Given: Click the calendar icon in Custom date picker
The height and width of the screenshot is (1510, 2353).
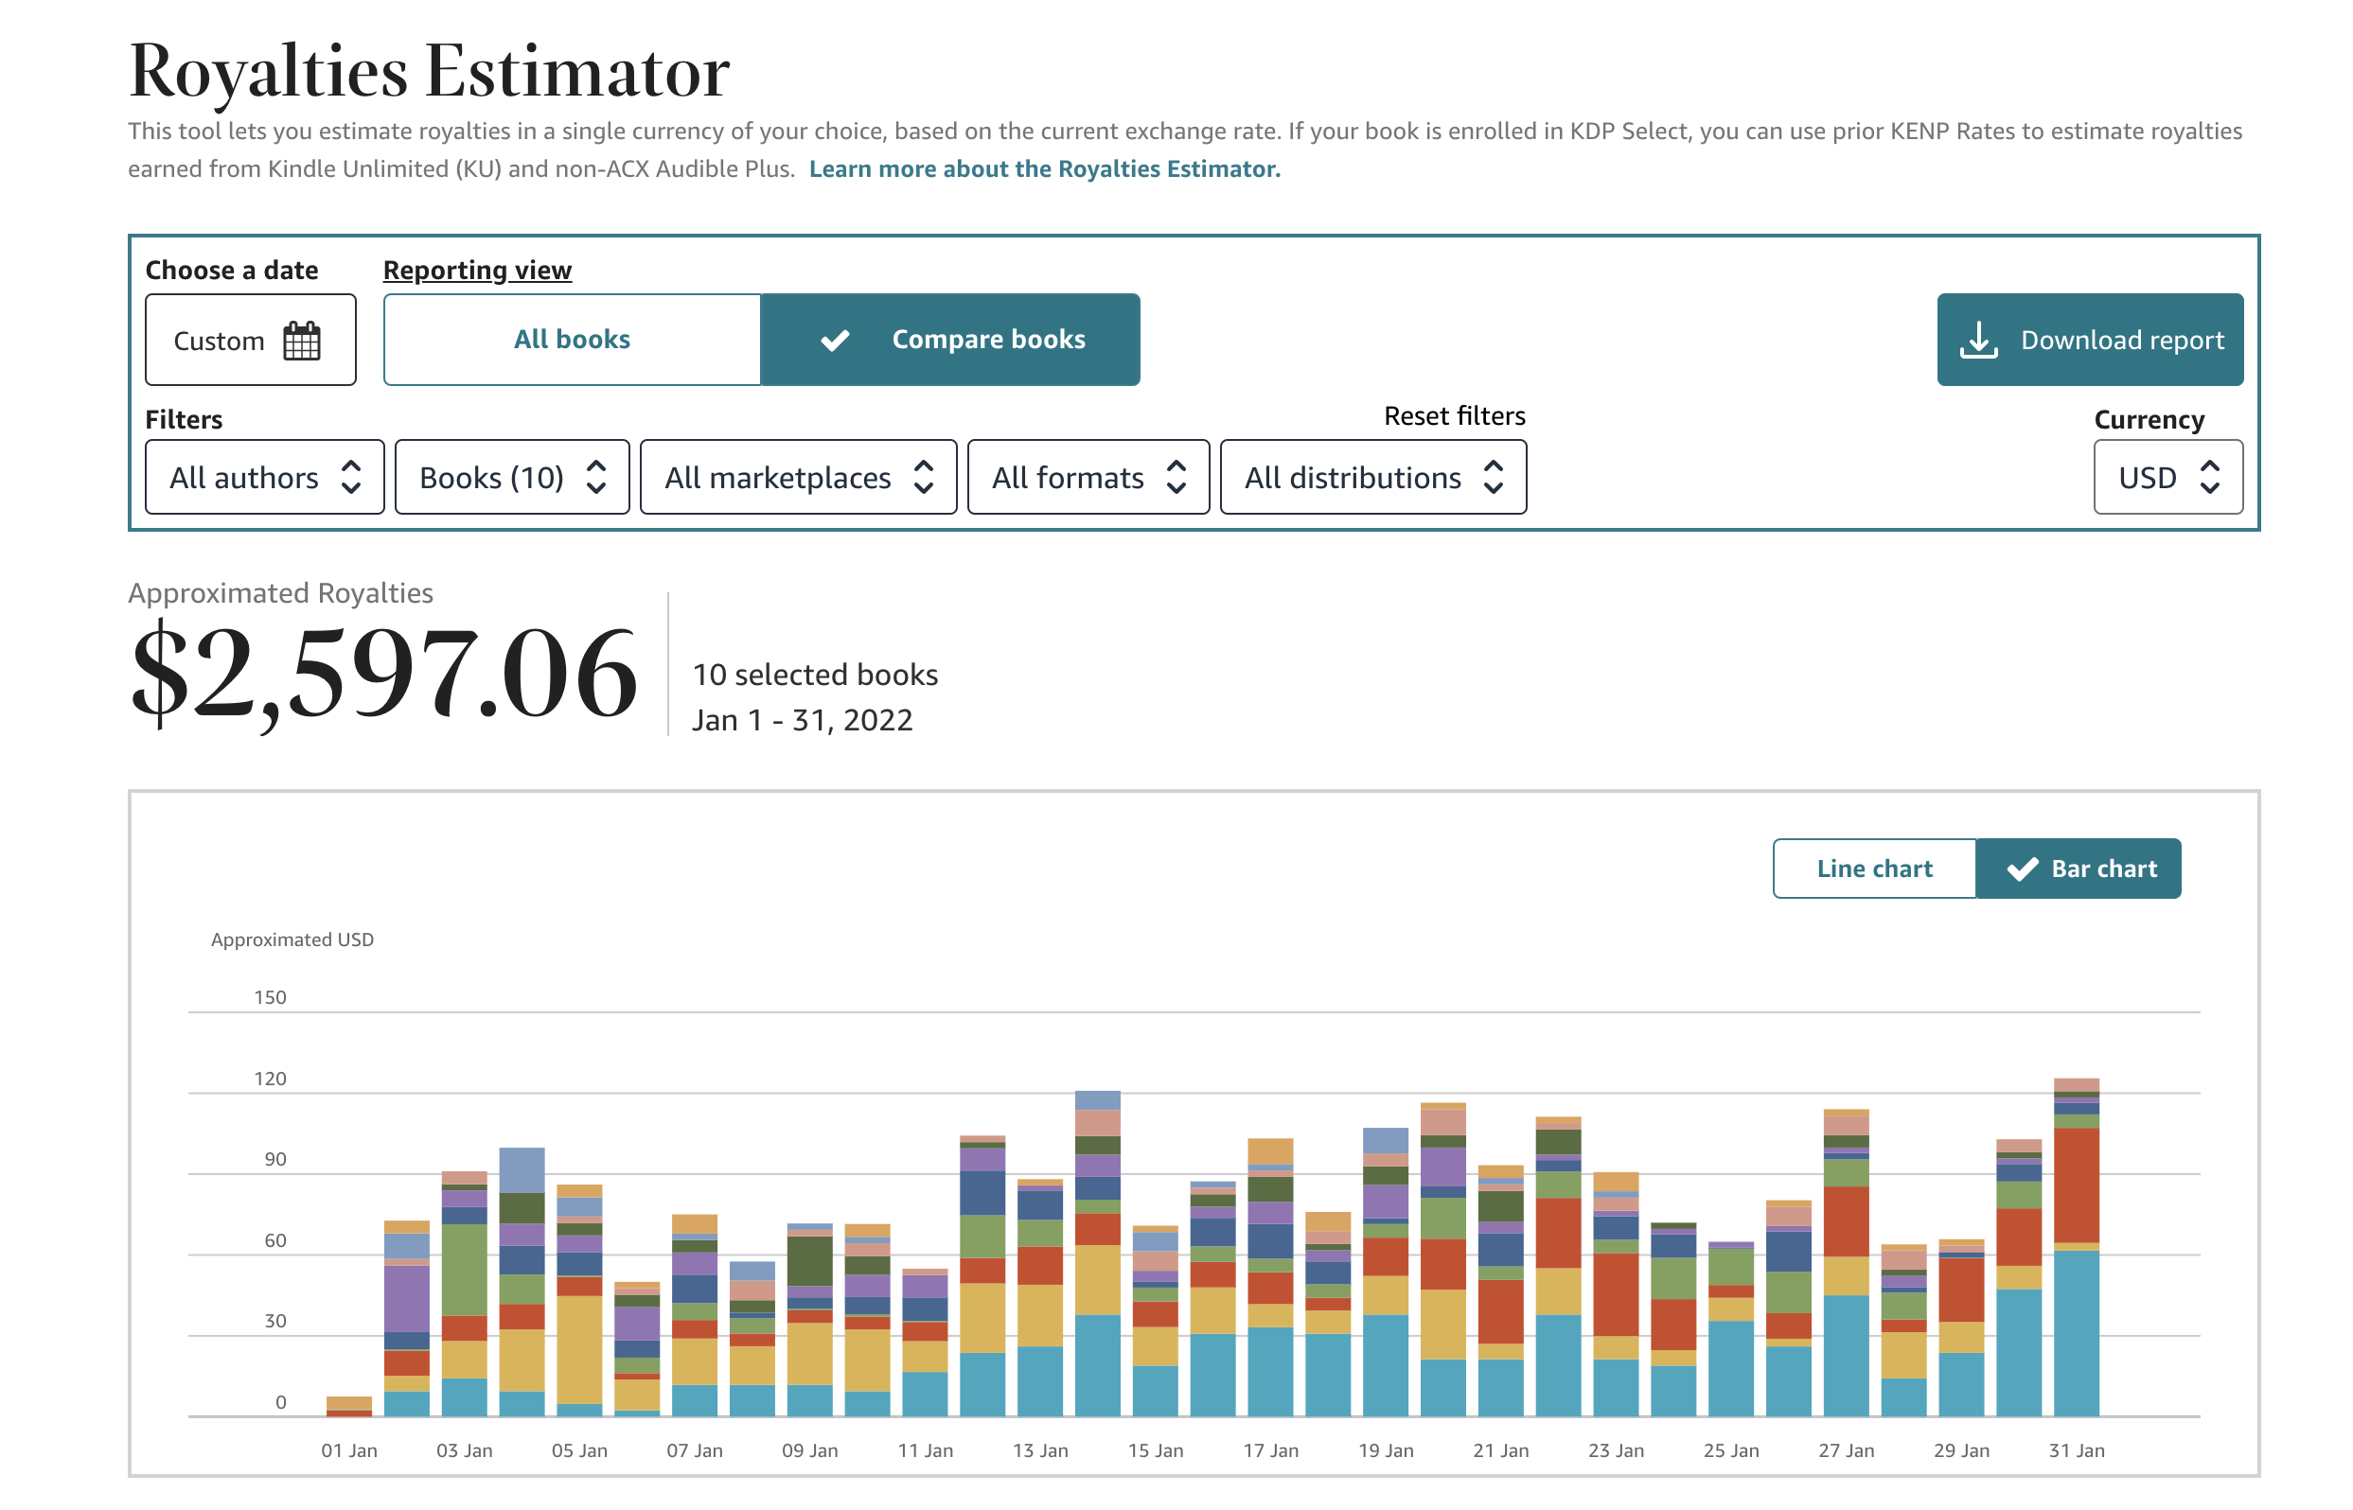Looking at the screenshot, I should [x=301, y=341].
